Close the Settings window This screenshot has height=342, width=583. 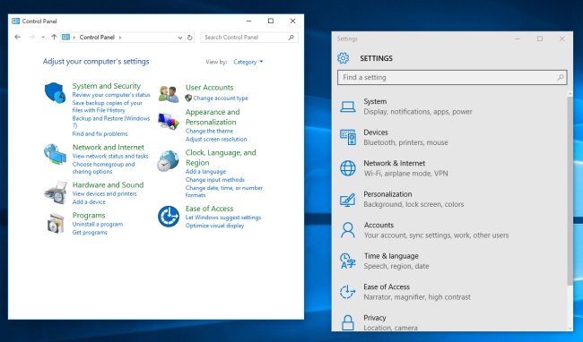pyautogui.click(x=561, y=38)
